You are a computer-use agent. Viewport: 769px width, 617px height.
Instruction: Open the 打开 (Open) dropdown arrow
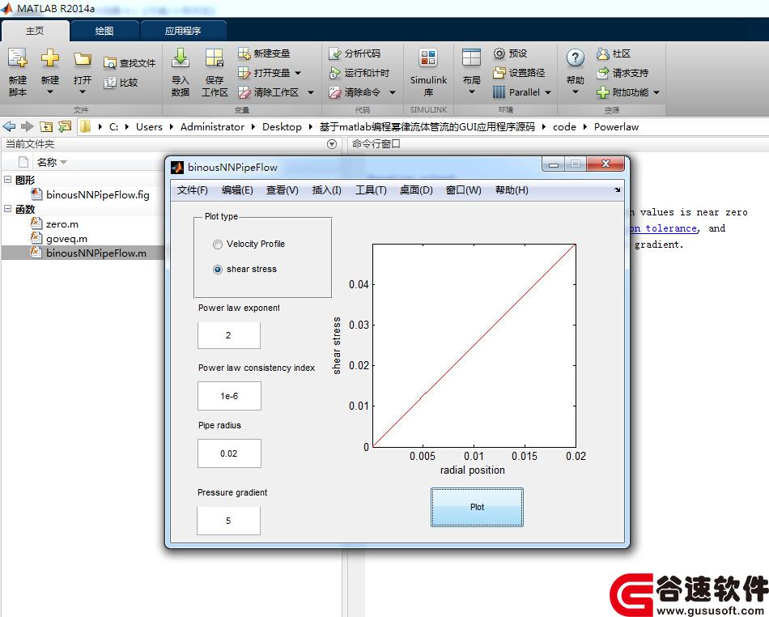pos(83,91)
